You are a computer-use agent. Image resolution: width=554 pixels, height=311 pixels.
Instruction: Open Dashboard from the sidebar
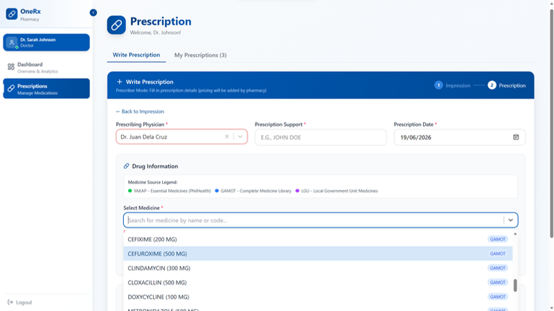(x=46, y=67)
